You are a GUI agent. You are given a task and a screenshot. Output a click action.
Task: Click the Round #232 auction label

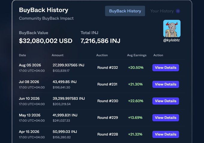coord(108,67)
